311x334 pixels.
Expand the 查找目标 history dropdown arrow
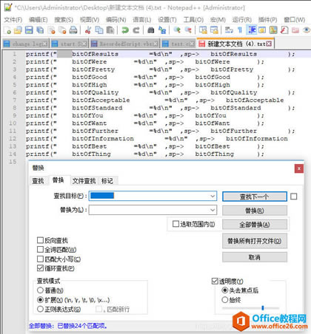tap(213, 197)
